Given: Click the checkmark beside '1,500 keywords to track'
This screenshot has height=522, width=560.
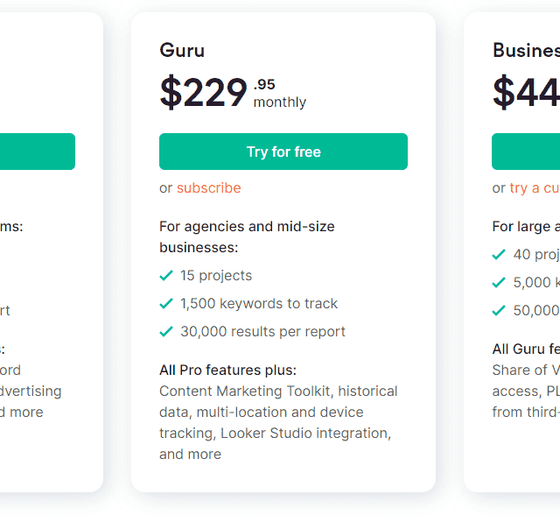Looking at the screenshot, I should pyautogui.click(x=166, y=303).
